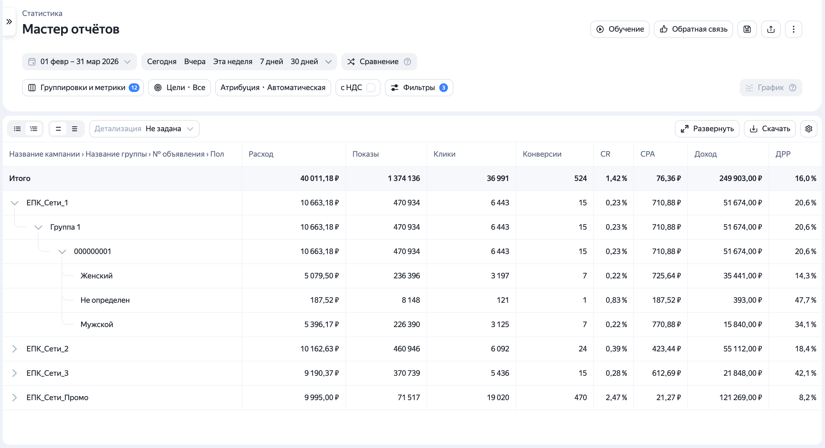Image resolution: width=825 pixels, height=448 pixels.
Task: Expand the sidebar with double-chevron icon
Action: pyautogui.click(x=9, y=22)
